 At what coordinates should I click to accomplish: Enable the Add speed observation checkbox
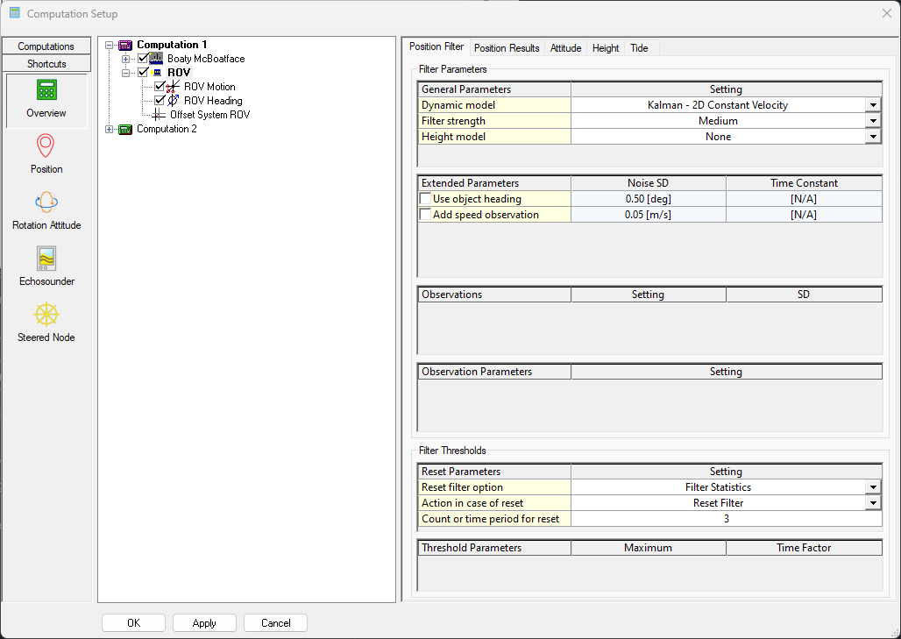(x=425, y=215)
